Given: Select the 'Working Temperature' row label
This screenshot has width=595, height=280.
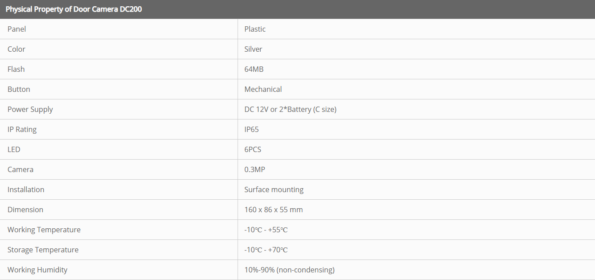Looking at the screenshot, I should pyautogui.click(x=44, y=230).
